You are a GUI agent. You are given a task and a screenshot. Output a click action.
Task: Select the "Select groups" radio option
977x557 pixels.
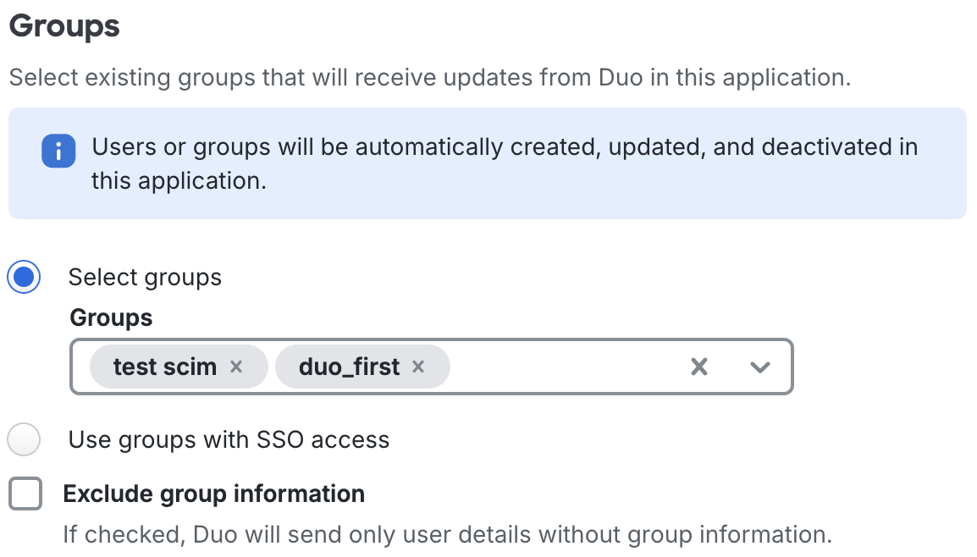pyautogui.click(x=24, y=277)
